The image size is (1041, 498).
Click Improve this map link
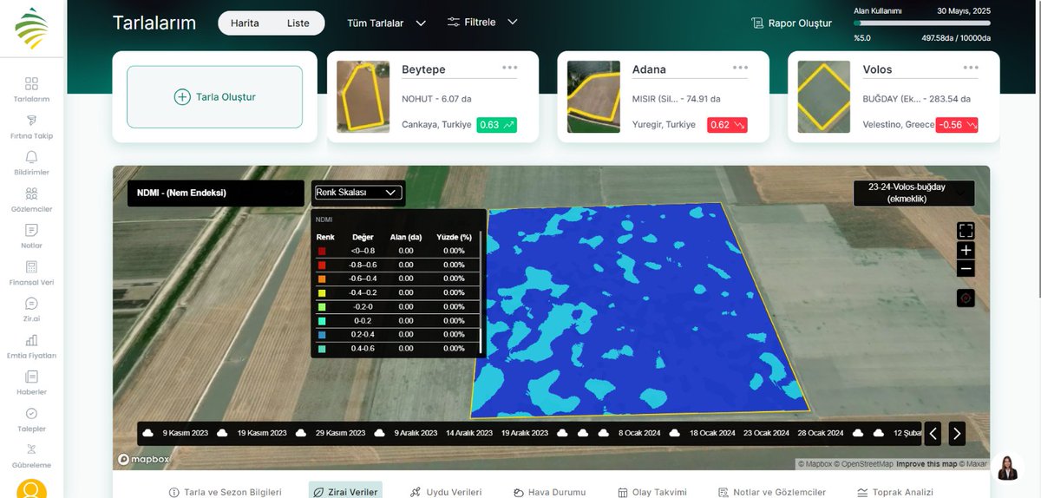(x=926, y=464)
